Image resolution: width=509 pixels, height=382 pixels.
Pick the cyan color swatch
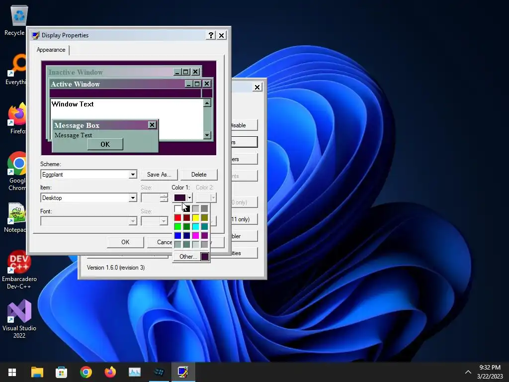(x=195, y=226)
